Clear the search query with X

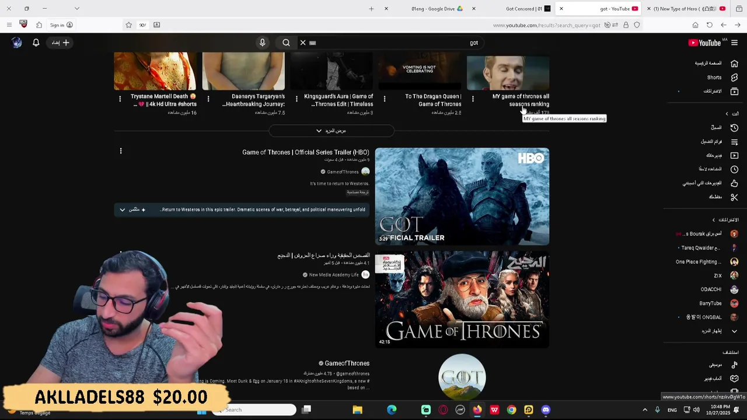click(x=303, y=43)
